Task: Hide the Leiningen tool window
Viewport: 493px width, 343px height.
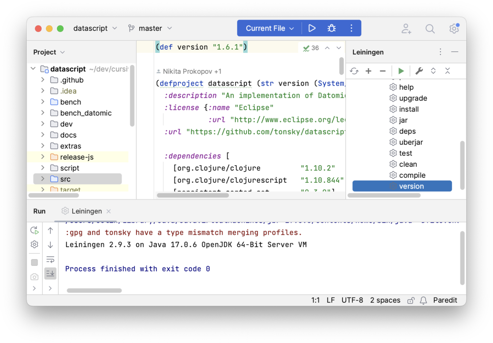Action: click(x=455, y=52)
